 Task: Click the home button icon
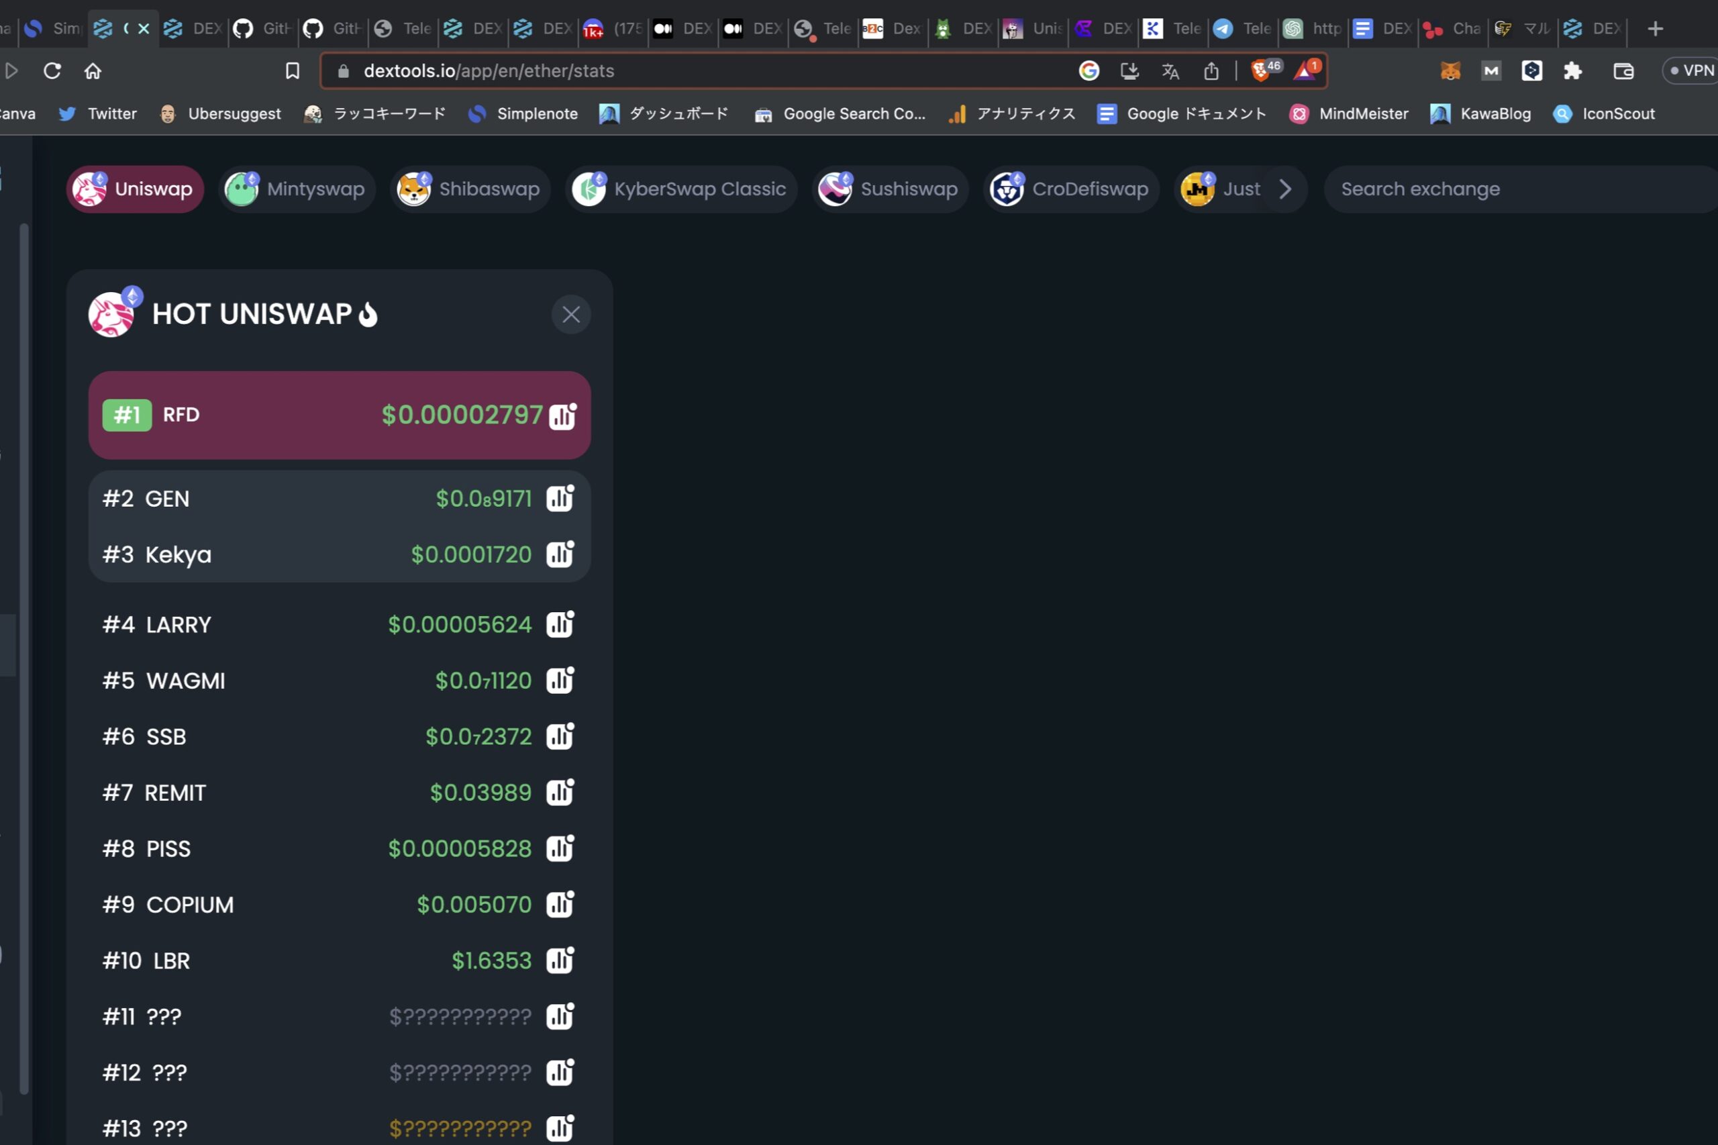coord(93,70)
